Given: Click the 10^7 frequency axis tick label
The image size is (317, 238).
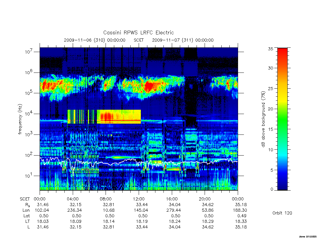Looking at the screenshot, I should pos(29,52).
